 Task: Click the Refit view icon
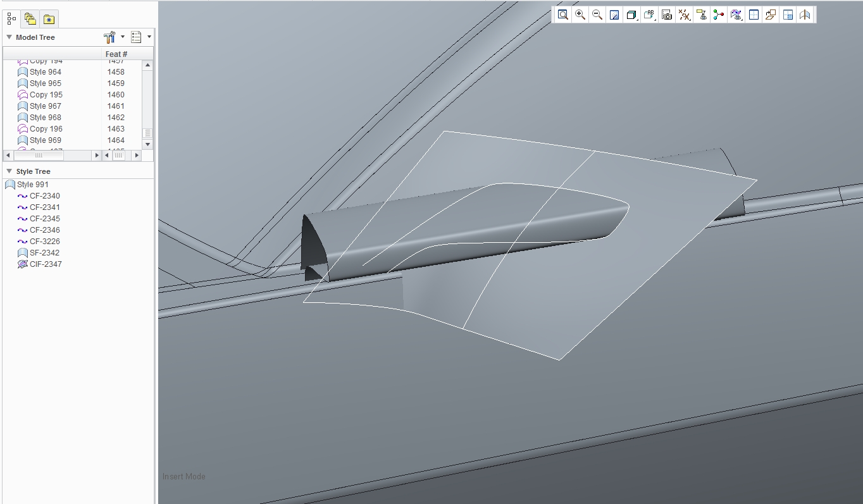(562, 15)
